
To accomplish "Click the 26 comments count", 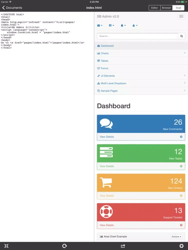I will point(178,122).
